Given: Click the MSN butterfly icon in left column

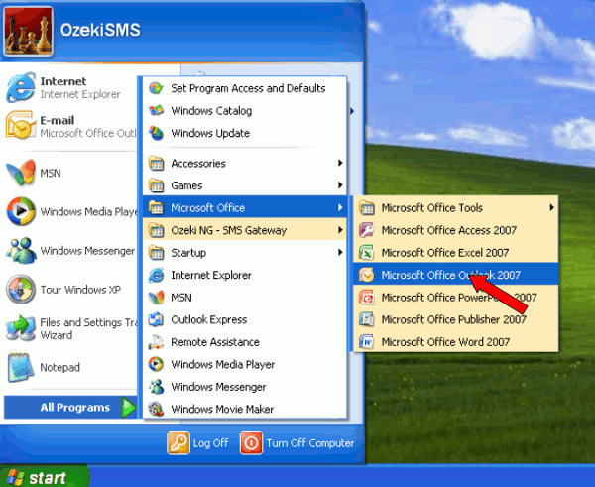Looking at the screenshot, I should 21,173.
